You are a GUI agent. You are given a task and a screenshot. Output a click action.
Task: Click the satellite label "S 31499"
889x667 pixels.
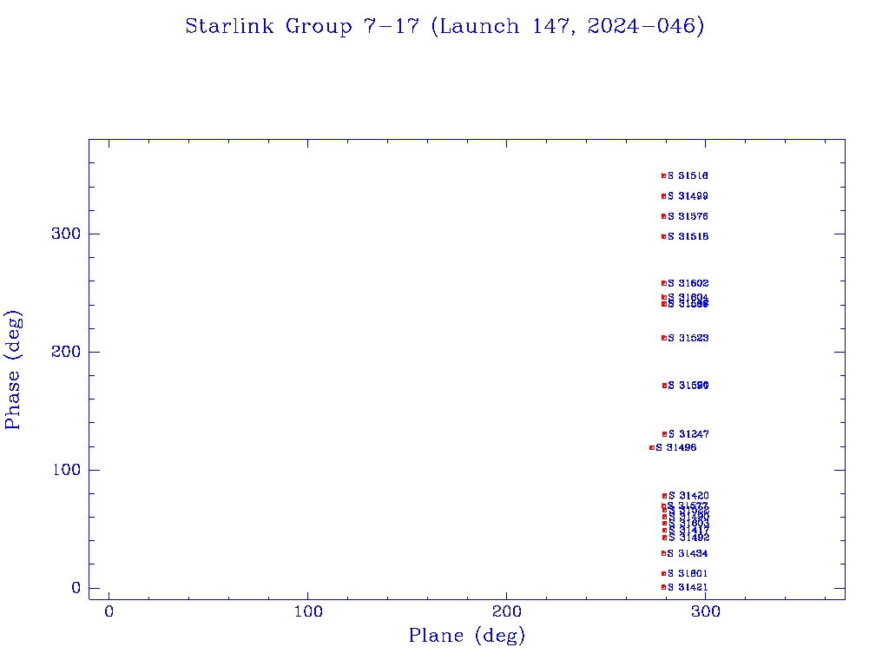(688, 196)
